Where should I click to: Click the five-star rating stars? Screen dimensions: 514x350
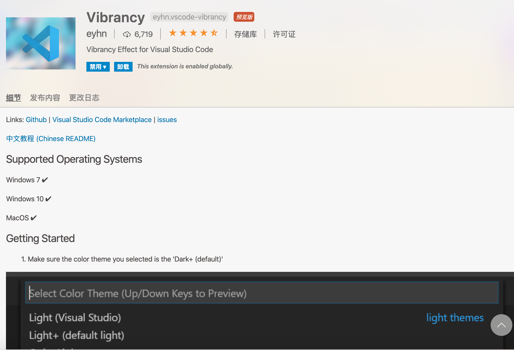tap(193, 33)
